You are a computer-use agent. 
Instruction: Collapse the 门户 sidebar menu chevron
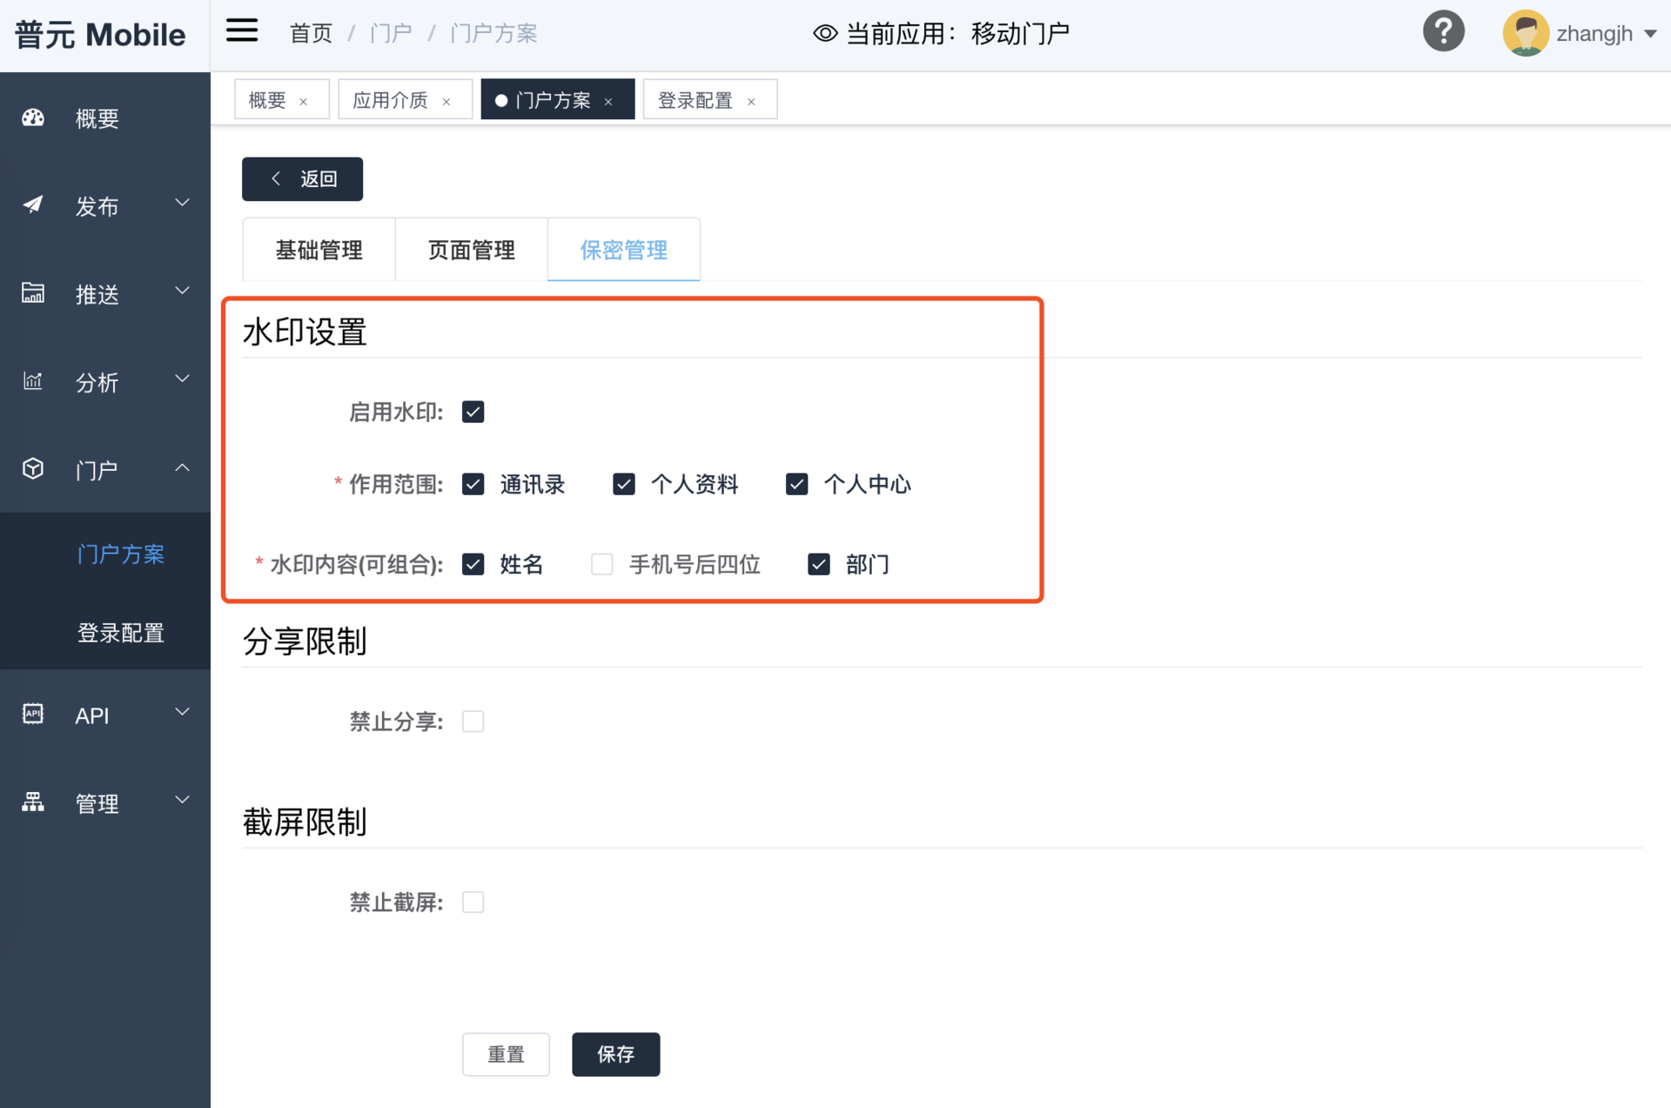(x=182, y=468)
